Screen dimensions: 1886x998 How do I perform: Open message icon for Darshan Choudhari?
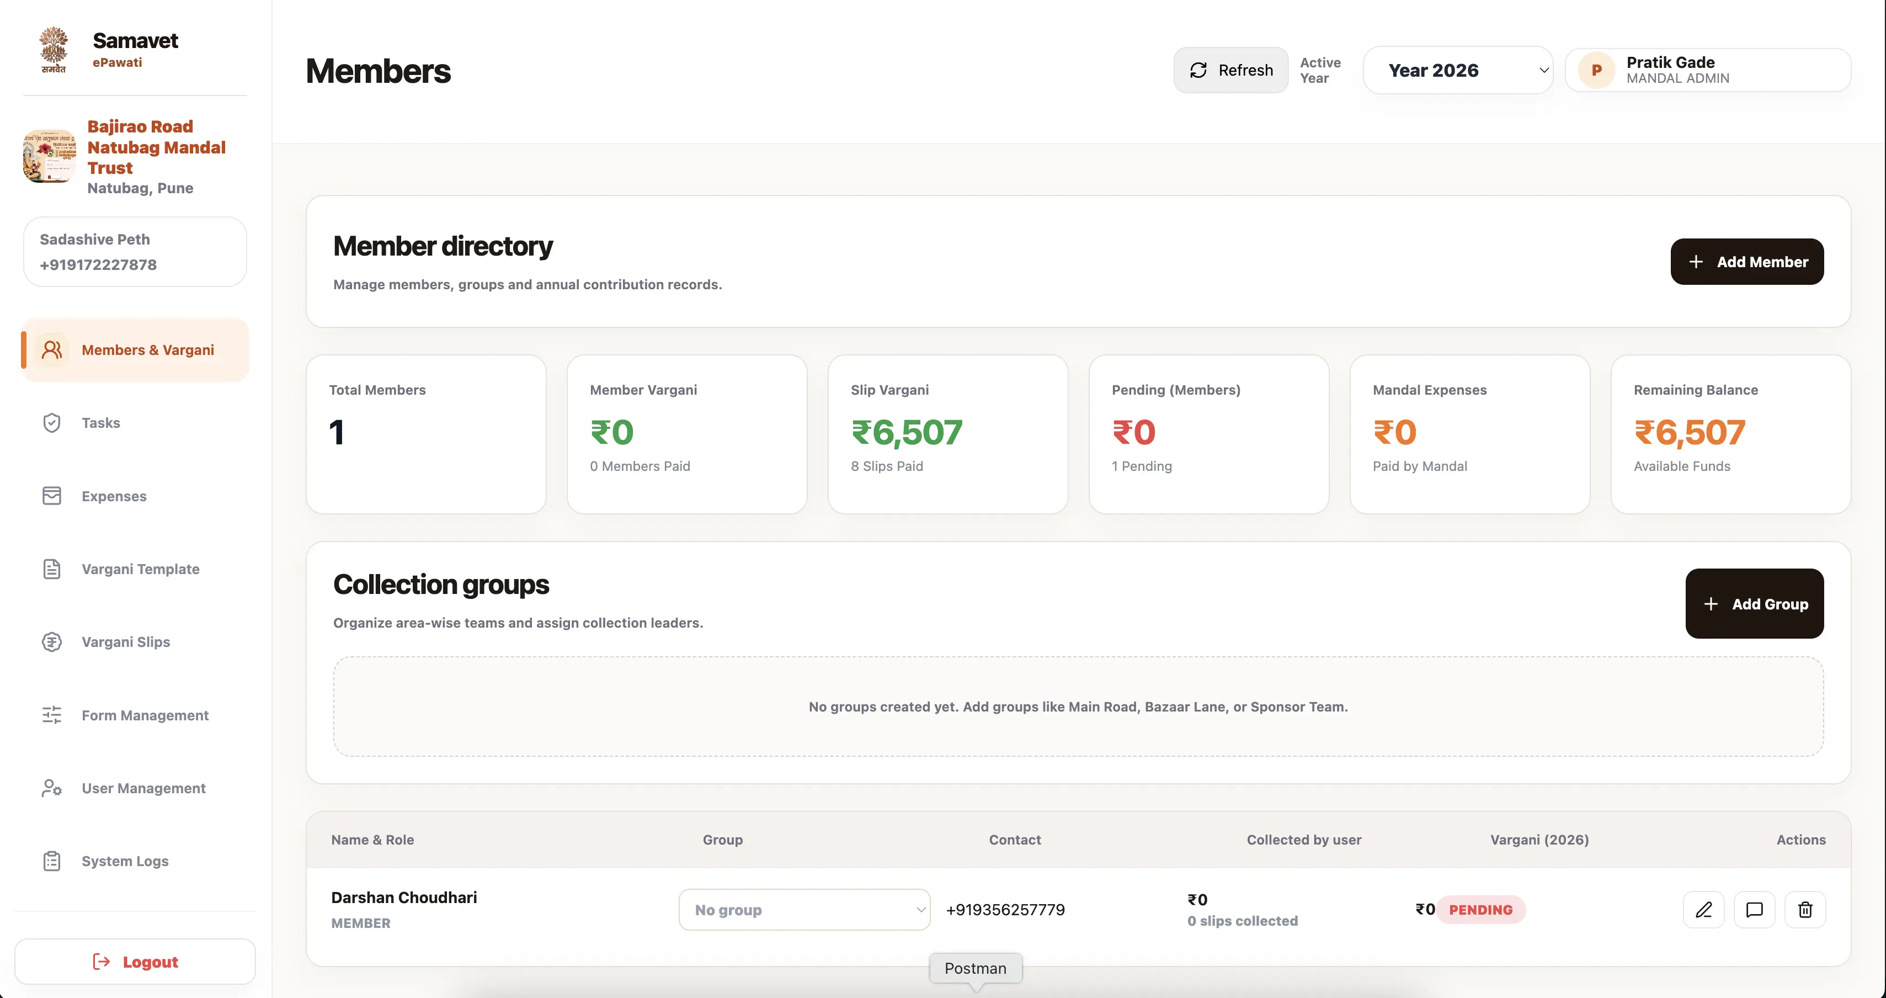tap(1754, 909)
